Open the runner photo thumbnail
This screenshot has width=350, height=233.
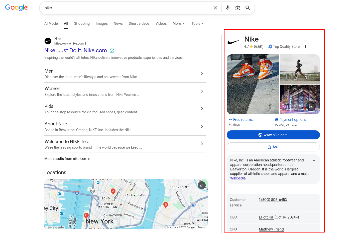[x=300, y=69]
